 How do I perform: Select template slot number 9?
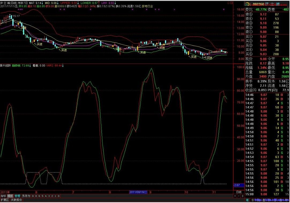33,196
